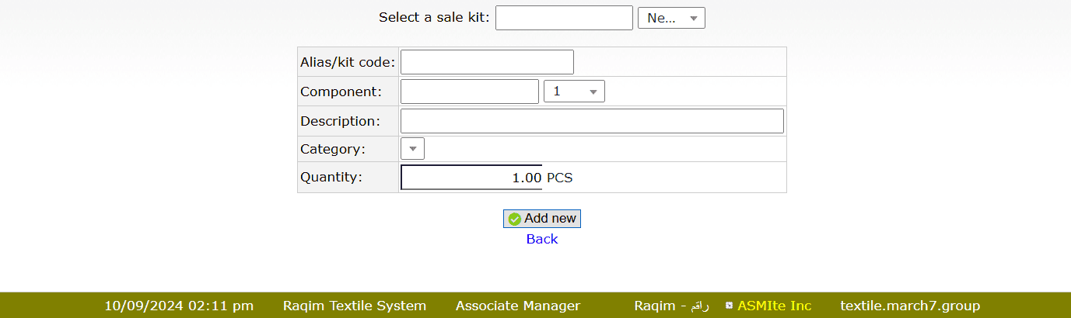1071x318 pixels.
Task: Open the sale kit dropdown showing Ne...
Action: (x=671, y=18)
